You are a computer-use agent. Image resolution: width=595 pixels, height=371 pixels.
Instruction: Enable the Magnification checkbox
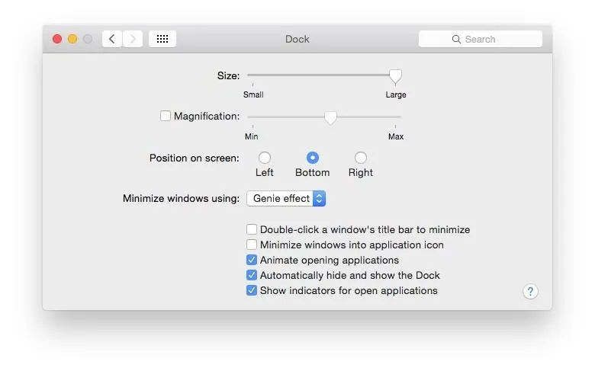[165, 116]
